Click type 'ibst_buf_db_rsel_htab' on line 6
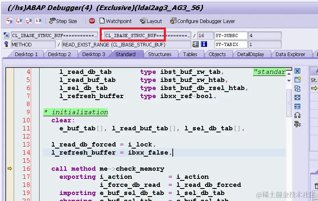The image size is (318, 201). (x=203, y=88)
